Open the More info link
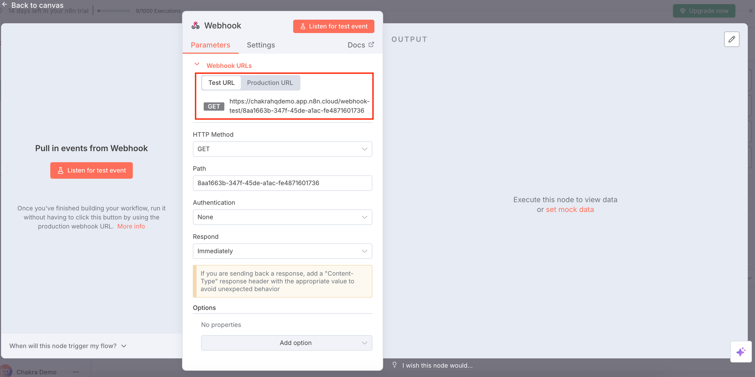 click(131, 226)
